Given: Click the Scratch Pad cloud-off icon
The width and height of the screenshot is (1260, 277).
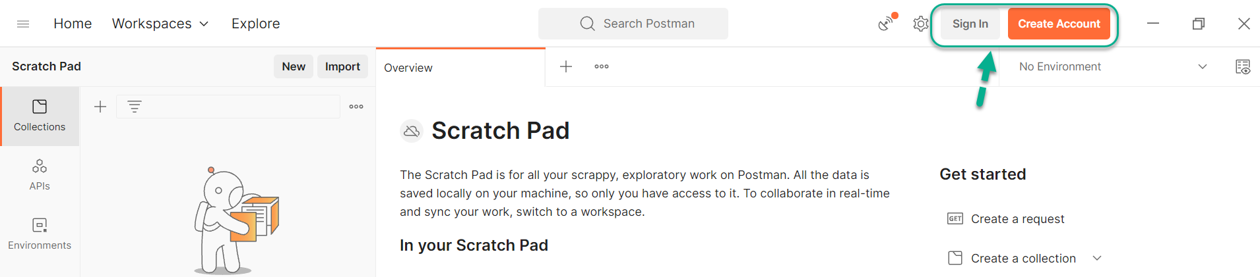Looking at the screenshot, I should 412,132.
